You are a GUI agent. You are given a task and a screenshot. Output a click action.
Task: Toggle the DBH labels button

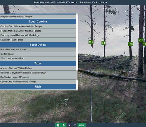(x=81, y=125)
